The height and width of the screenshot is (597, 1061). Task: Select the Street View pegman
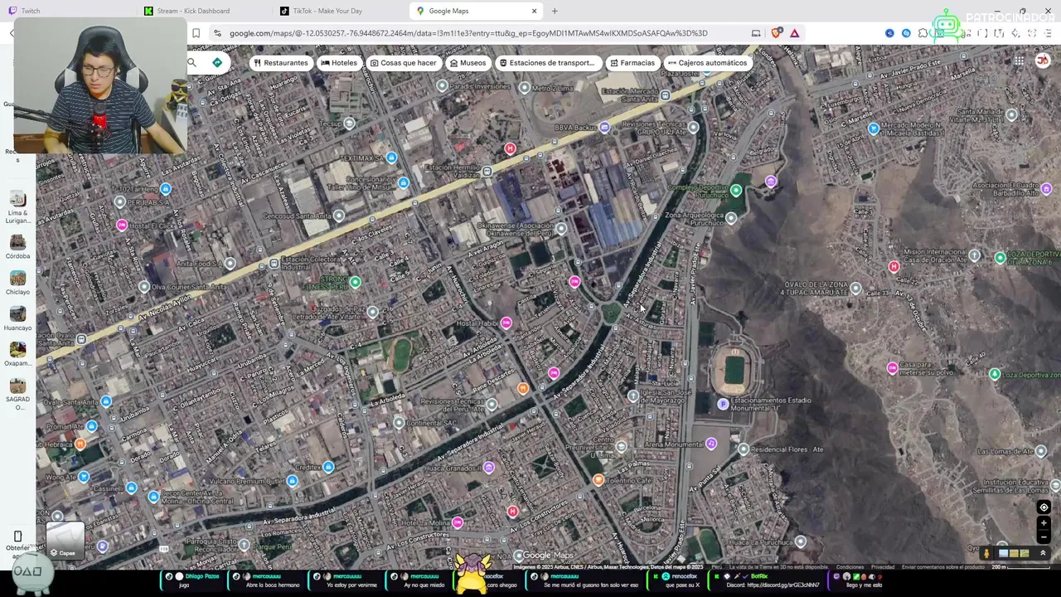[x=986, y=553]
